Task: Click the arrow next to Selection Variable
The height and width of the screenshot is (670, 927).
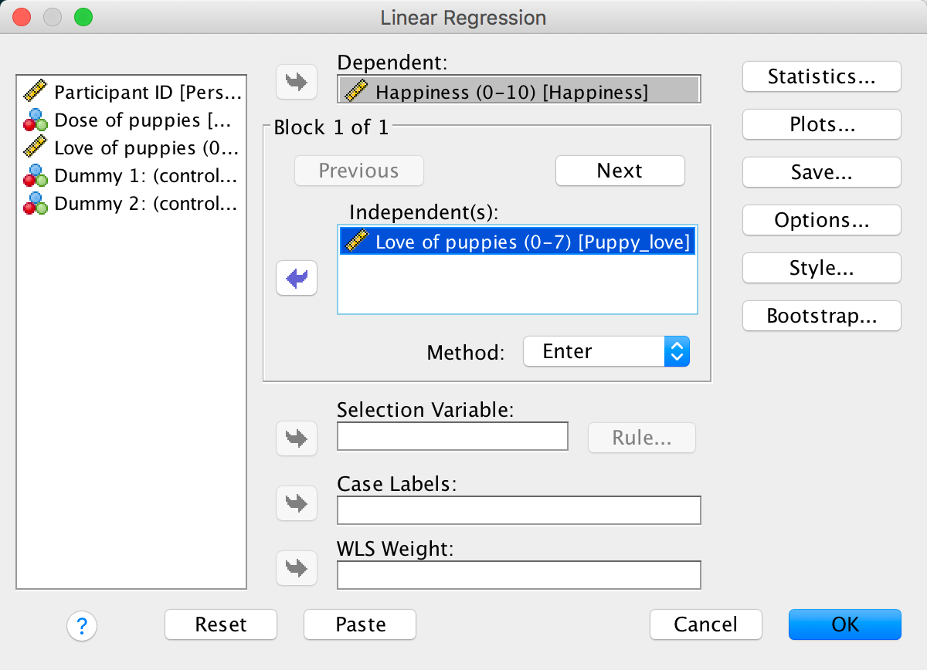Action: click(x=297, y=438)
